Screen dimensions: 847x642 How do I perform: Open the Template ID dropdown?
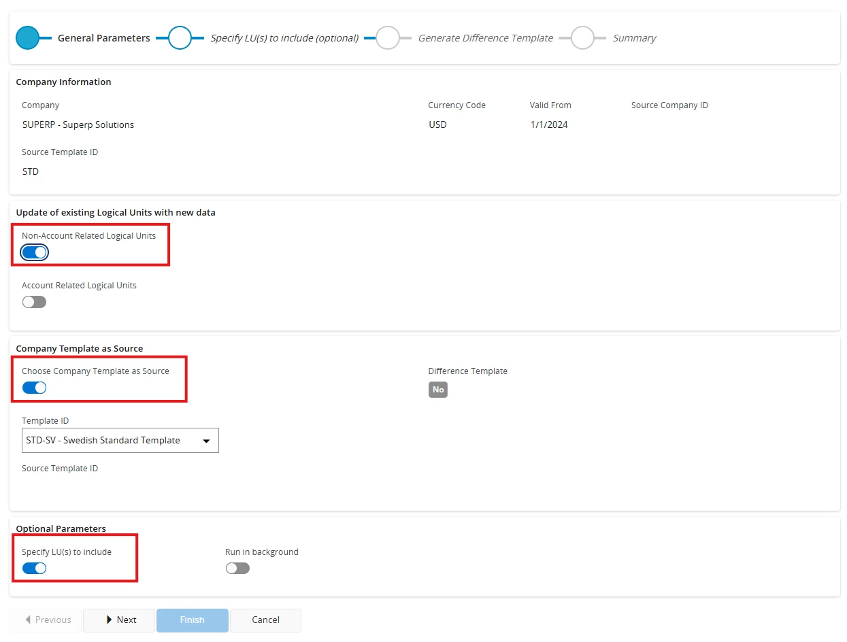(x=120, y=441)
